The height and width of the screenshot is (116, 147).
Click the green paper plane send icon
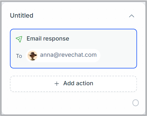[19, 39]
